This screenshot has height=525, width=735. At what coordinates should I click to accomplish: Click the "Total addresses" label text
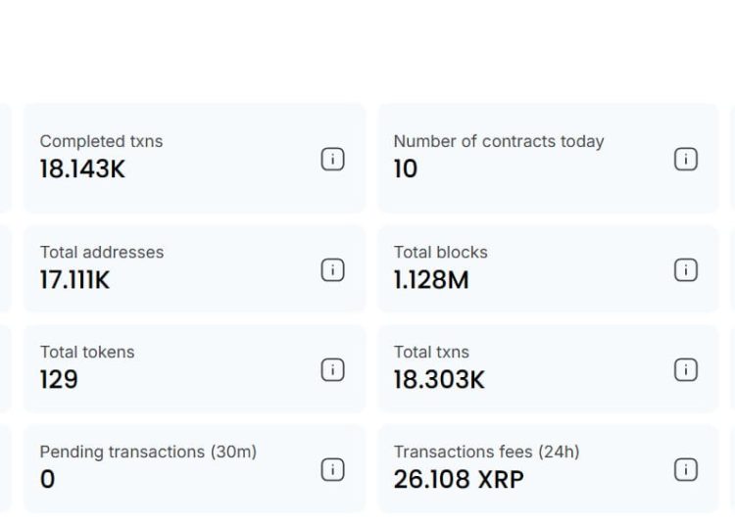pyautogui.click(x=102, y=252)
